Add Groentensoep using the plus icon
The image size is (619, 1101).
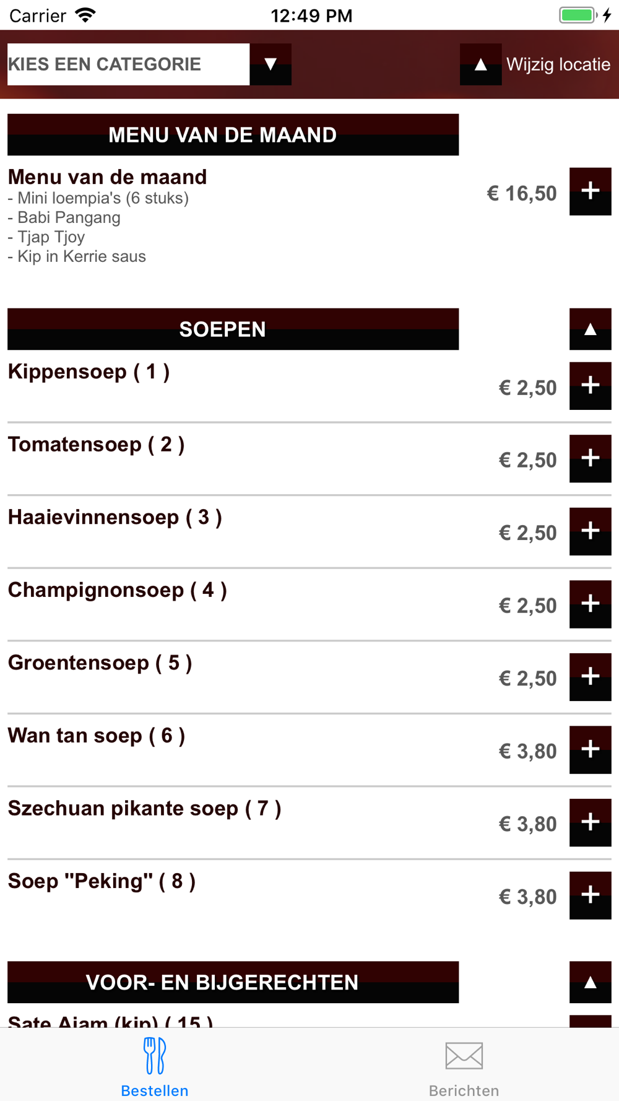click(590, 677)
